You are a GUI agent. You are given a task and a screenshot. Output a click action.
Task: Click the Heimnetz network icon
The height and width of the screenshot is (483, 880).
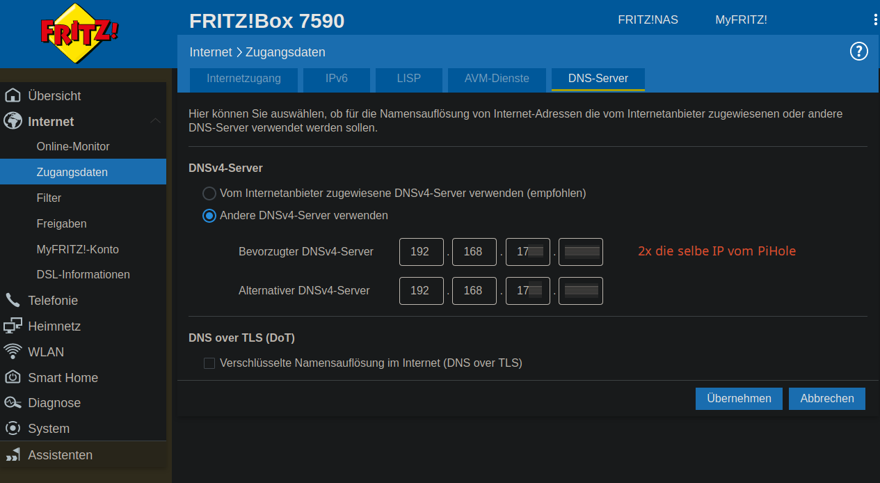click(13, 326)
